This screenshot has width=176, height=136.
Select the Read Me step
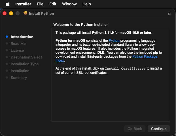(18, 43)
